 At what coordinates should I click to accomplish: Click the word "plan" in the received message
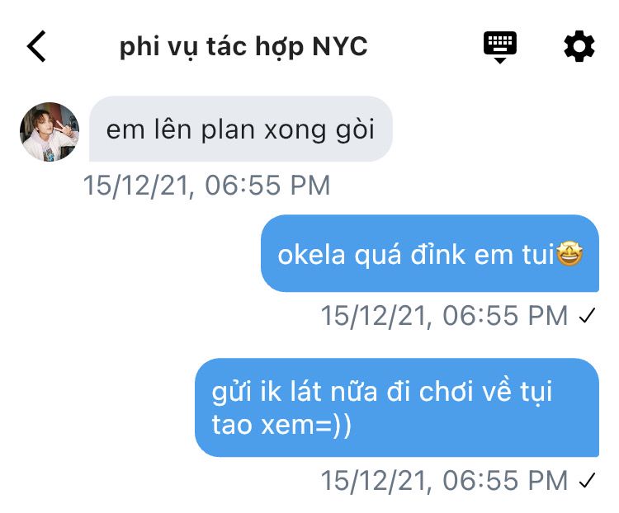228,130
